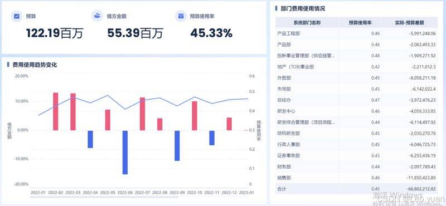This screenshot has height=206, width=446.
Task: Click the -6,255,436.19 difference value
Action: coord(423,156)
